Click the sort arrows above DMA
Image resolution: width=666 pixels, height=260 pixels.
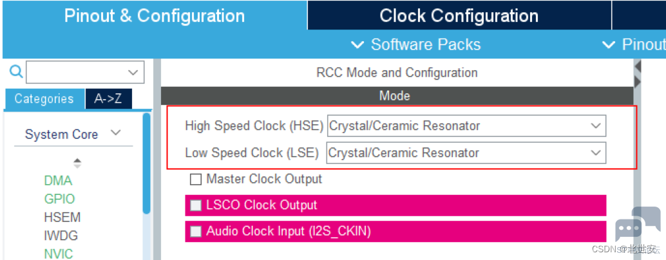[x=77, y=163]
